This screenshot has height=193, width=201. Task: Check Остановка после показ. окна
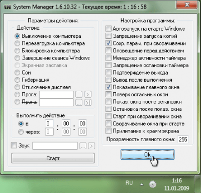(109, 109)
